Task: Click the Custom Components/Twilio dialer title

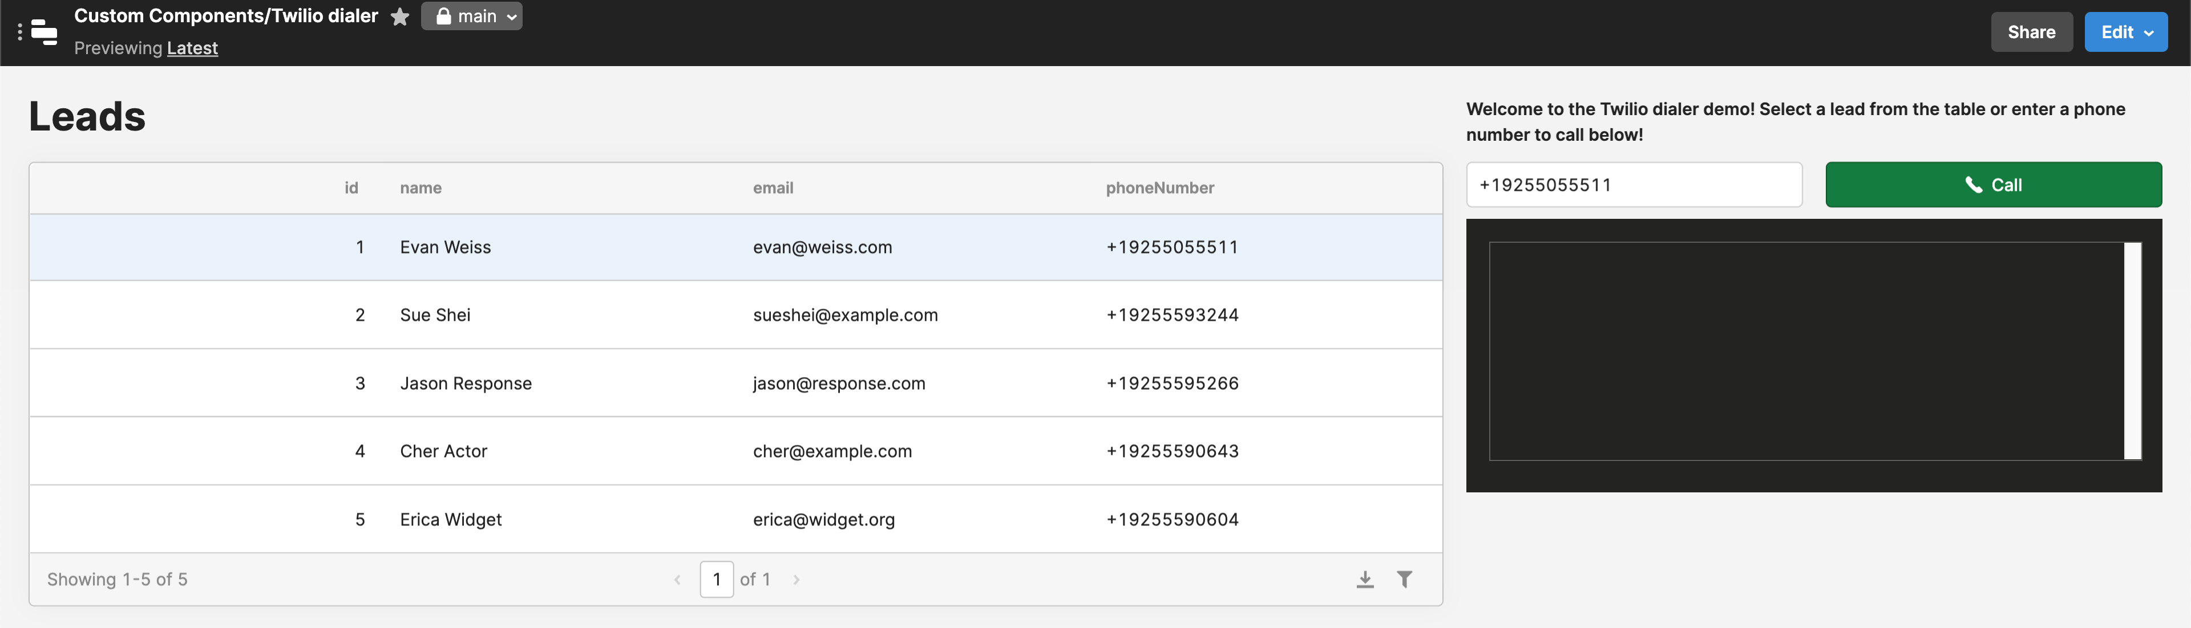Action: point(227,16)
